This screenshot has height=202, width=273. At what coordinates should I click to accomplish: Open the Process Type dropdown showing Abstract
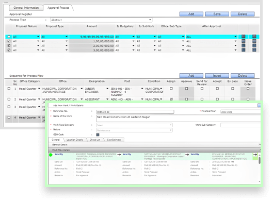click(x=101, y=20)
